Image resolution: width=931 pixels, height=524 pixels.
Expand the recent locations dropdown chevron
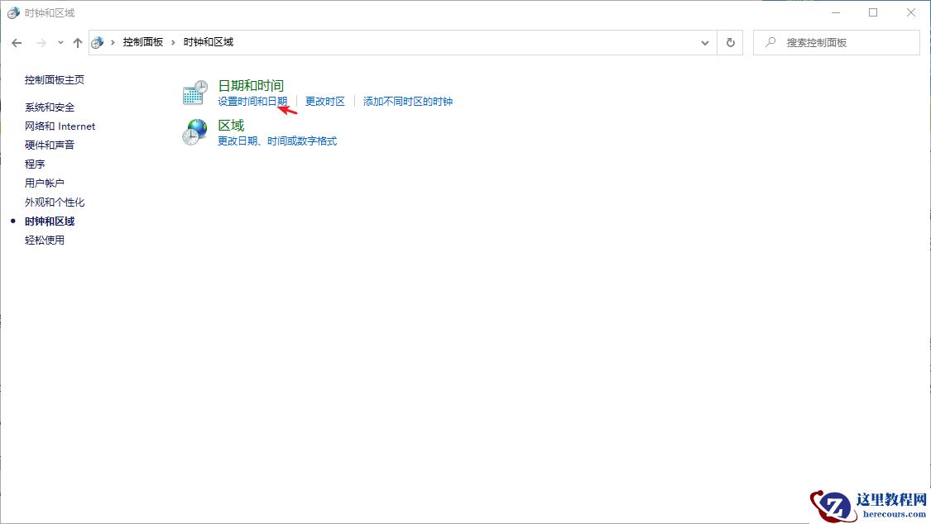(60, 41)
